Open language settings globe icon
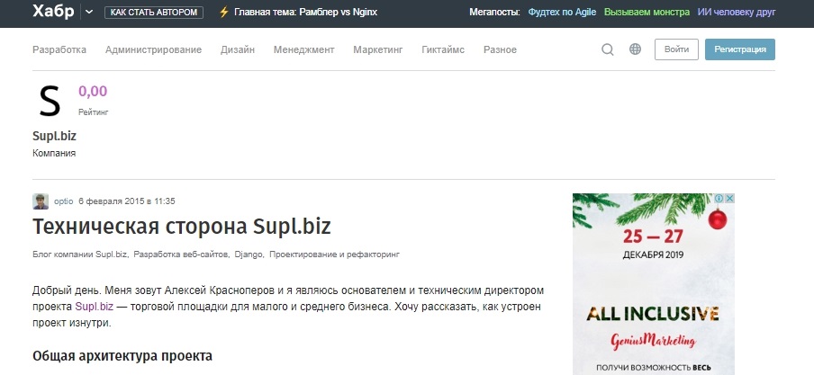Screen dimensions: 814x375 click(x=635, y=49)
